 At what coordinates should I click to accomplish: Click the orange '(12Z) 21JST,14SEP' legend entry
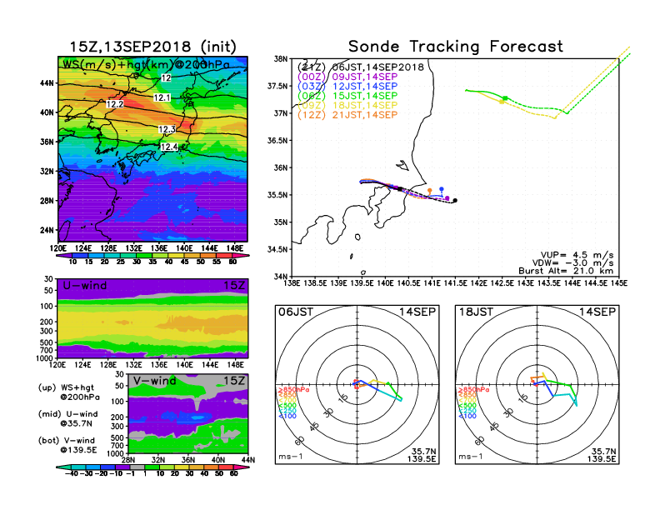(x=347, y=115)
